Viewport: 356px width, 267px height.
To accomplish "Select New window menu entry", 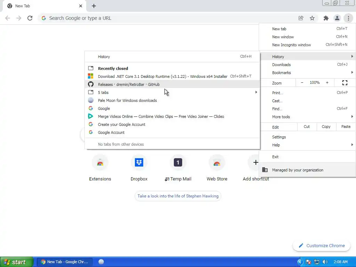I will pyautogui.click(x=307, y=37).
